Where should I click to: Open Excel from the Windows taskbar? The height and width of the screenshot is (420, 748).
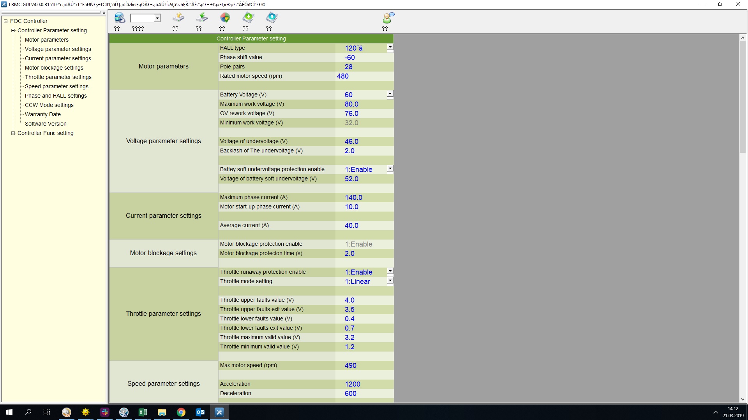point(143,412)
